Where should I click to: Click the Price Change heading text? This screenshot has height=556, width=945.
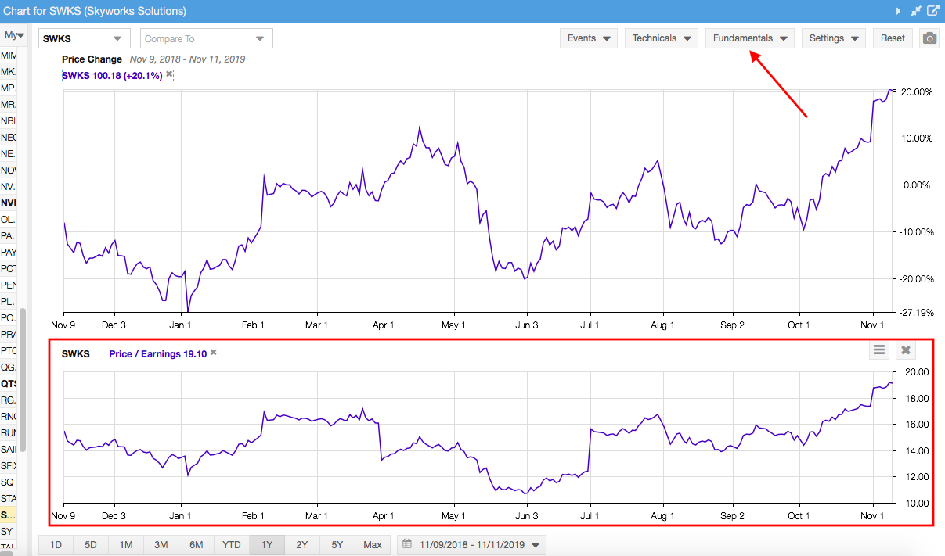92,59
